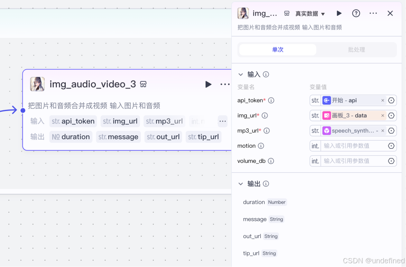406x267 pixels.
Task: Click the plugin icon in panel header
Action: click(286, 13)
